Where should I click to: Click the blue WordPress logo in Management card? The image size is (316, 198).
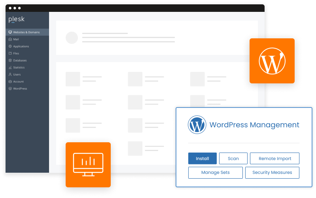click(197, 124)
